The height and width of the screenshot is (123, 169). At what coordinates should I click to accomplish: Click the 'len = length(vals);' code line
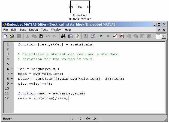tap(39, 69)
